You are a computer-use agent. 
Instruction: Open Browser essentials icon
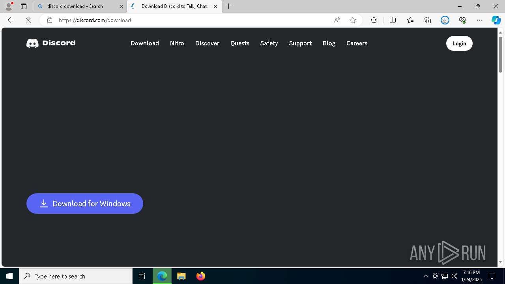462,20
